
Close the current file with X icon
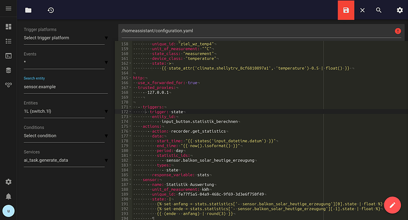point(362,10)
